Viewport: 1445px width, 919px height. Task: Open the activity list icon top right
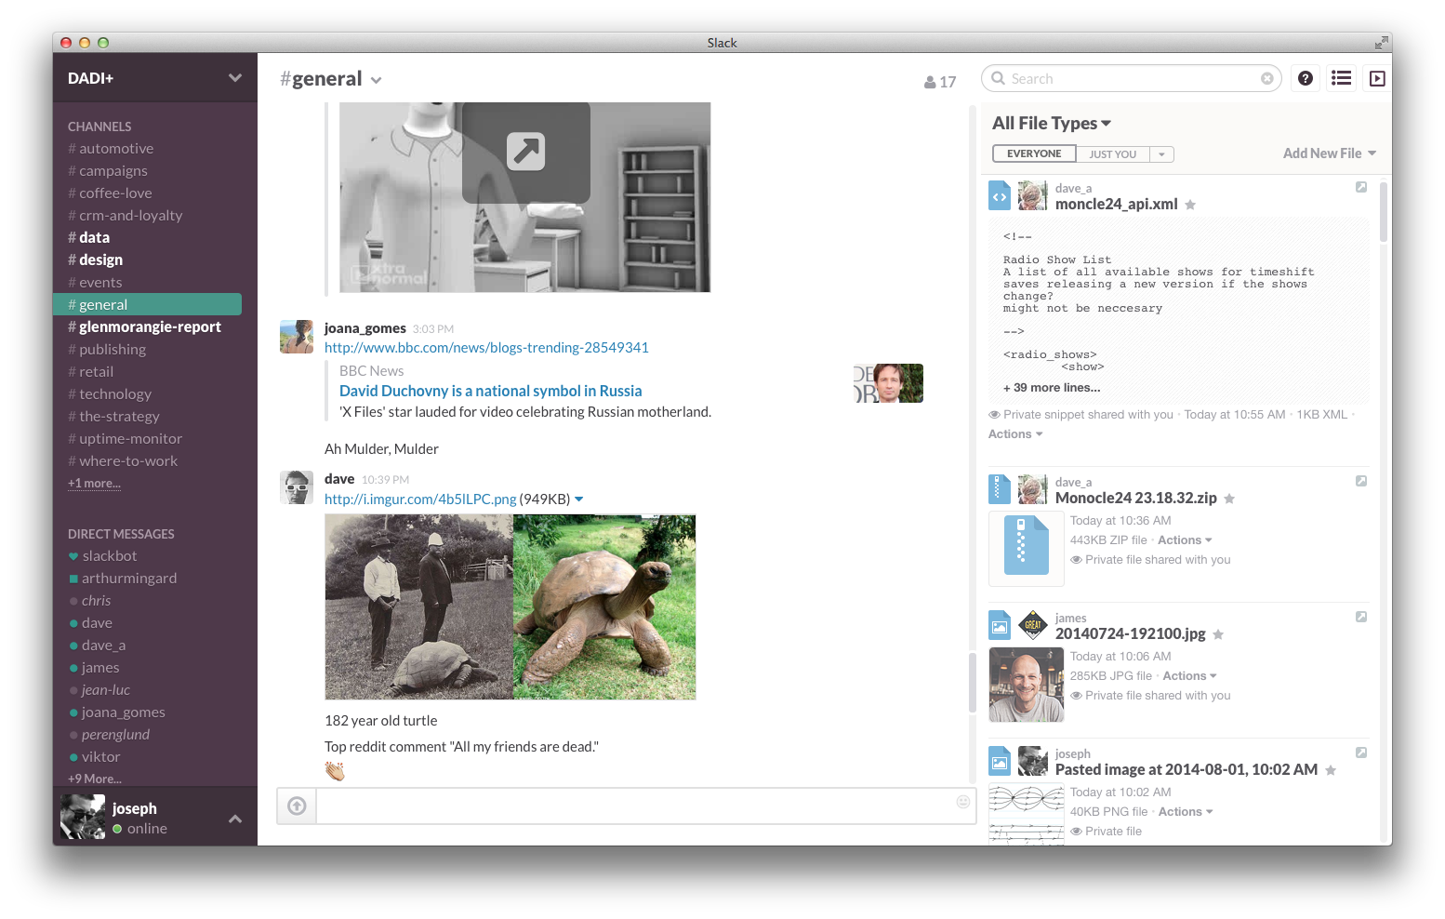(1341, 78)
